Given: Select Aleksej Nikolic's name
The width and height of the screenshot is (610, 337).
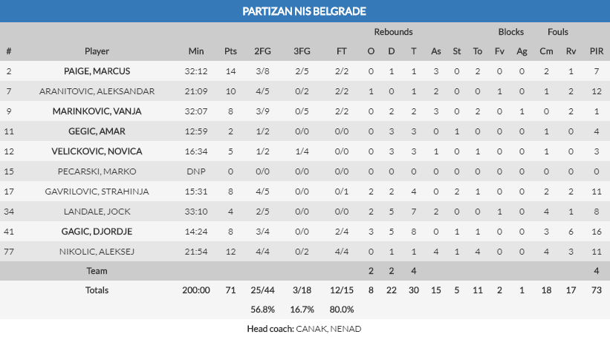Looking at the screenshot, I should [97, 252].
